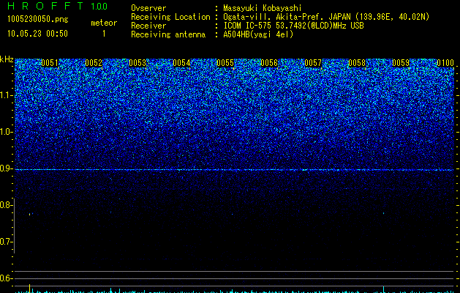Click the 0057 time marker
460x293 pixels.
(x=313, y=63)
